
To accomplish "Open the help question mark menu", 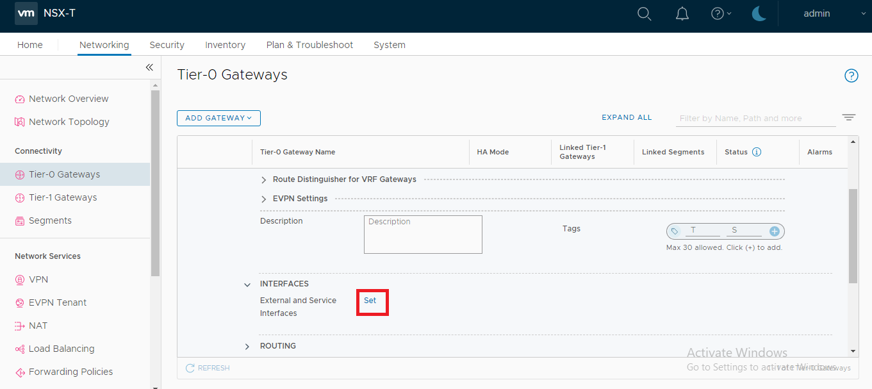I will point(721,13).
